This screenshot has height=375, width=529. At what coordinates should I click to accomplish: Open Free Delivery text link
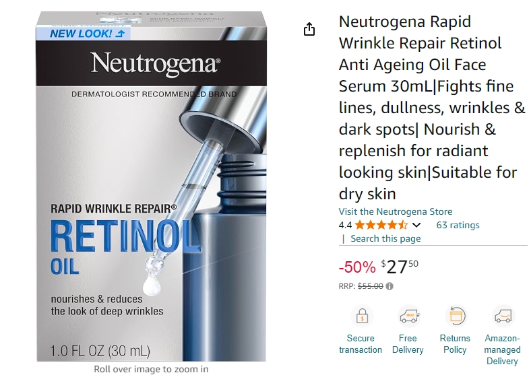point(408,344)
